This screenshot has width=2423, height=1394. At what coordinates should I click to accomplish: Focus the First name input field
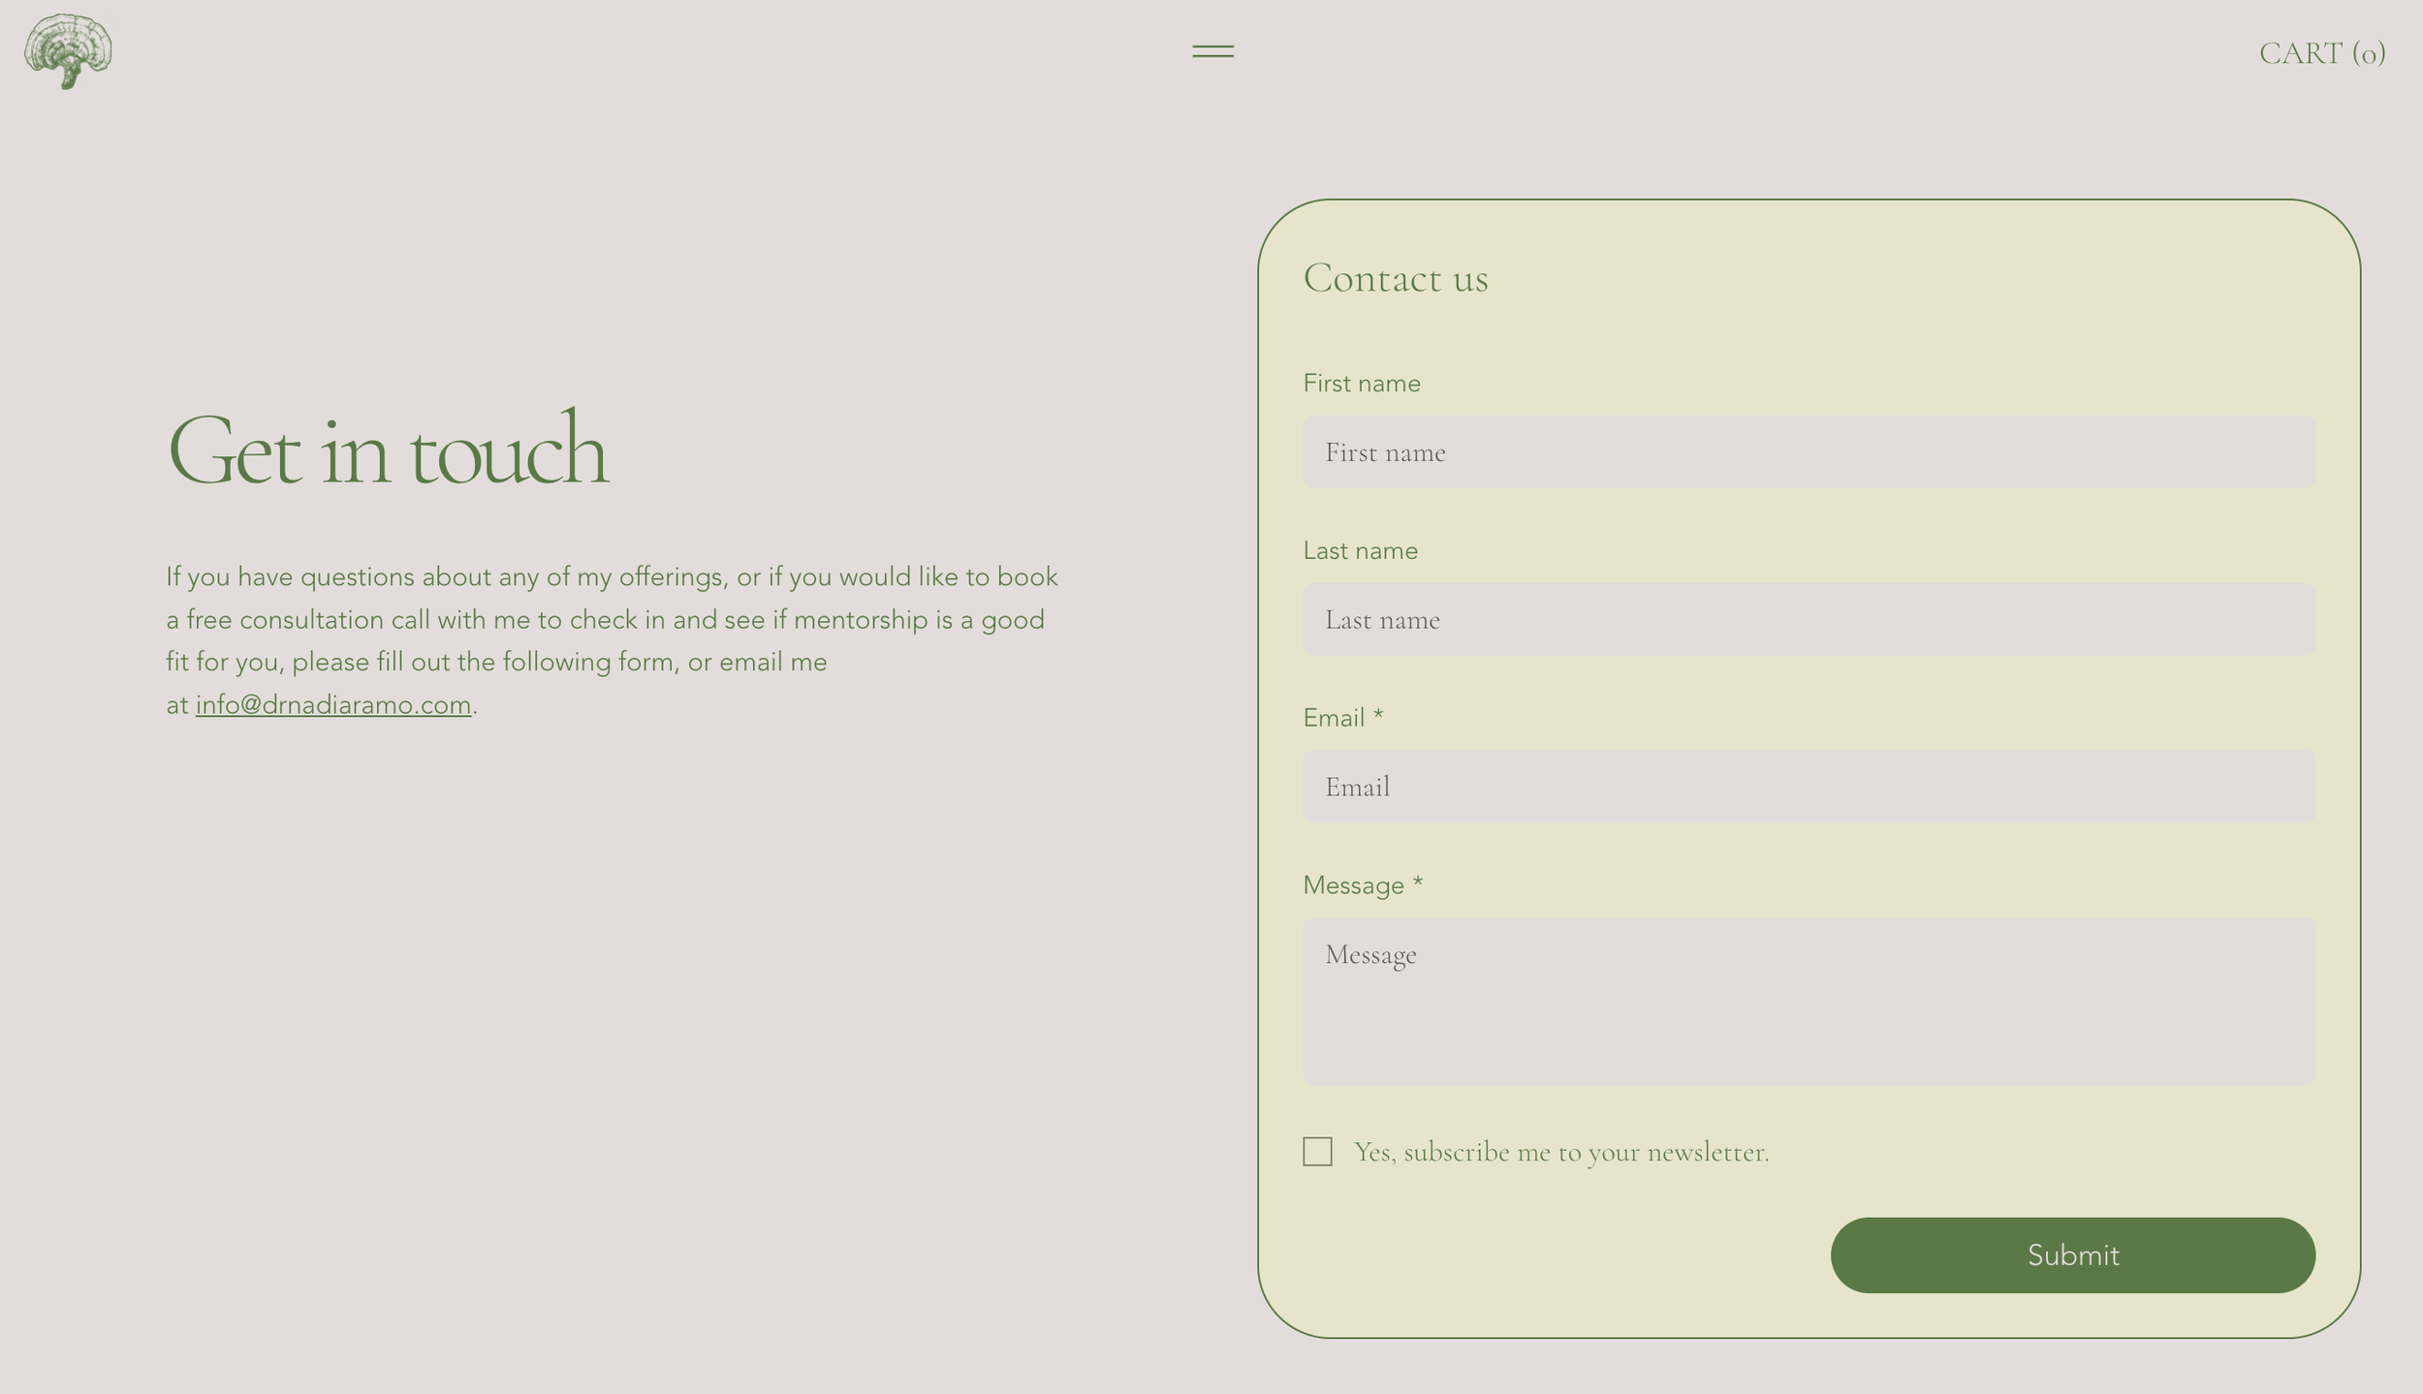1809,452
